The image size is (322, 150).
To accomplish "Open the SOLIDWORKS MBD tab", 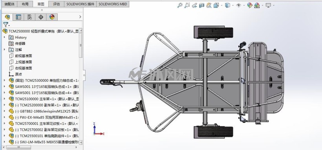I will coord(113,4).
